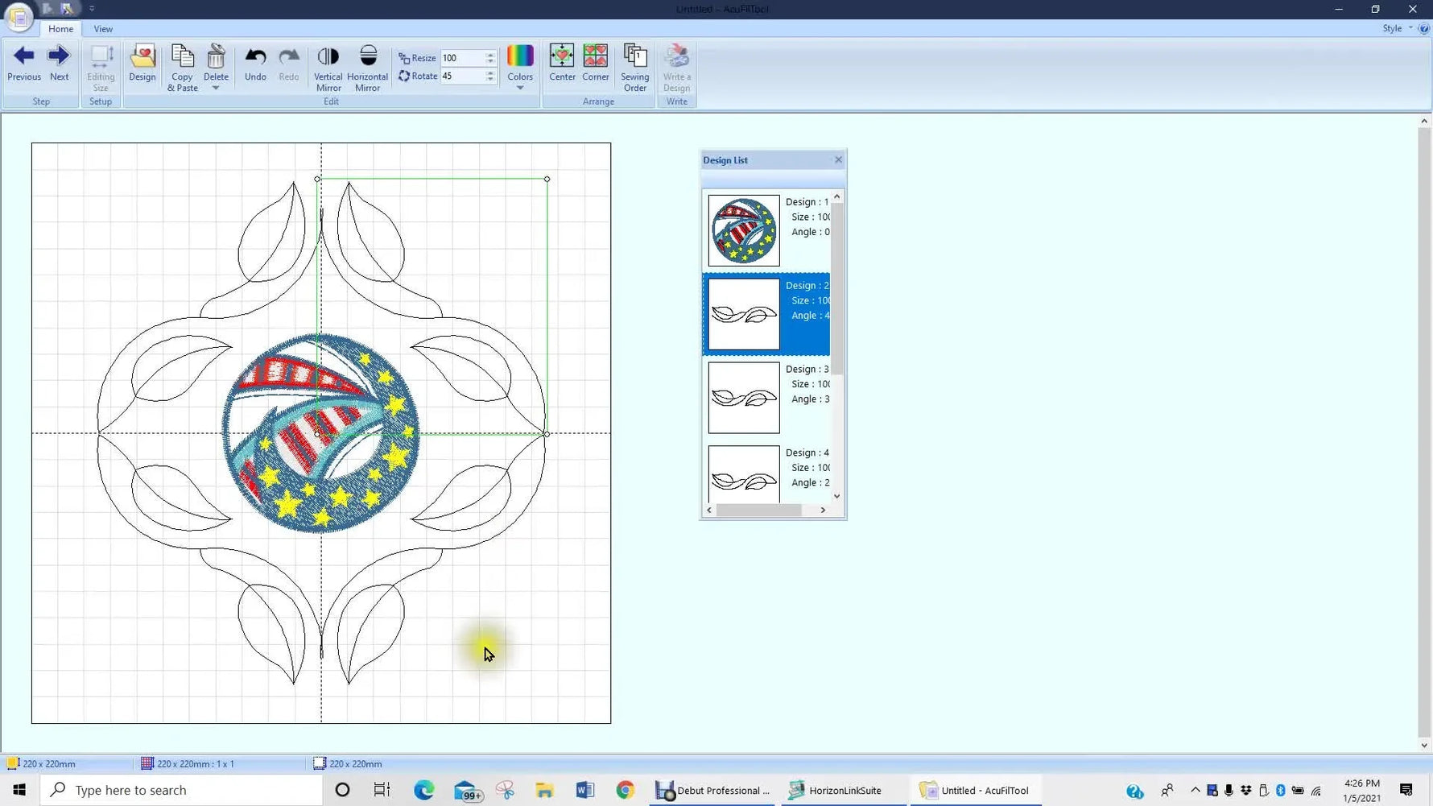The height and width of the screenshot is (806, 1433).
Task: Open Microsoft Word from the taskbar
Action: click(585, 790)
